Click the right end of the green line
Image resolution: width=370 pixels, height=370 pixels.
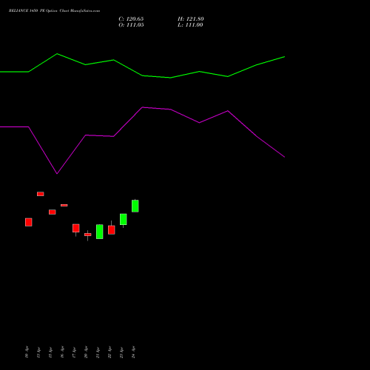pyautogui.click(x=285, y=57)
